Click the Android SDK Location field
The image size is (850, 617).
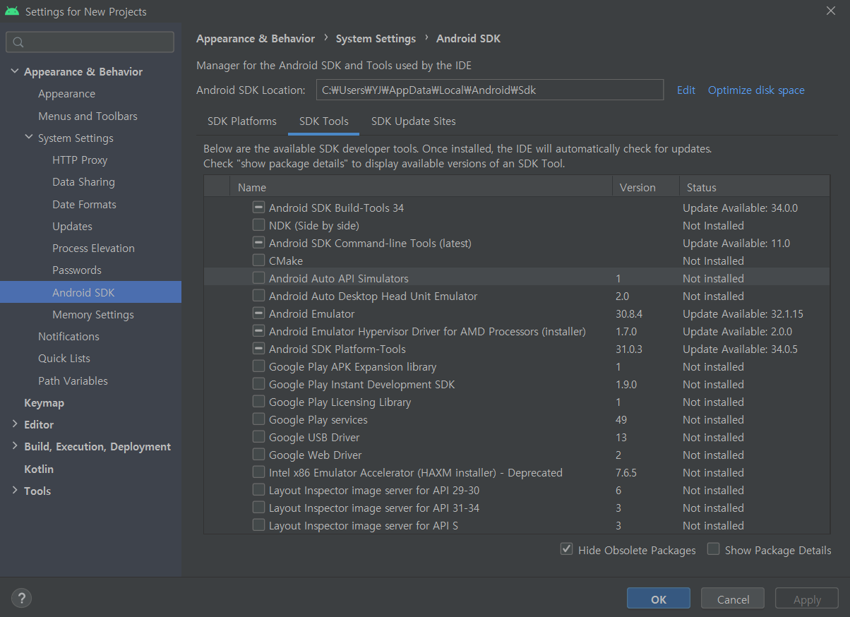tap(490, 90)
